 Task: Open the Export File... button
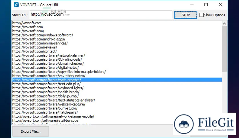click(x=31, y=131)
